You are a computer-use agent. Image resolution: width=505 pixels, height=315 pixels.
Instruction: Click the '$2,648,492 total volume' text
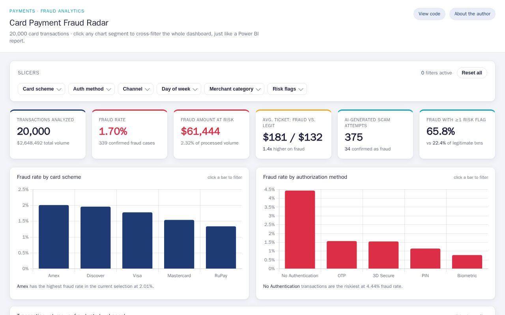coord(43,143)
